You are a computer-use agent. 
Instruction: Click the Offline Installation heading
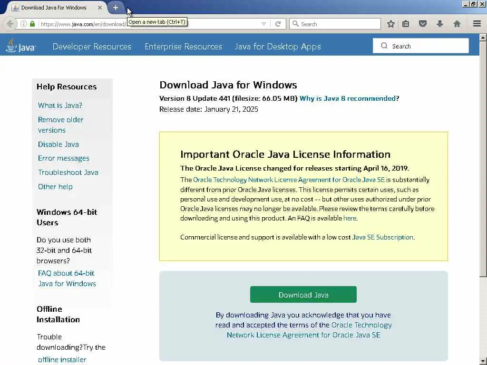pyautogui.click(x=58, y=314)
